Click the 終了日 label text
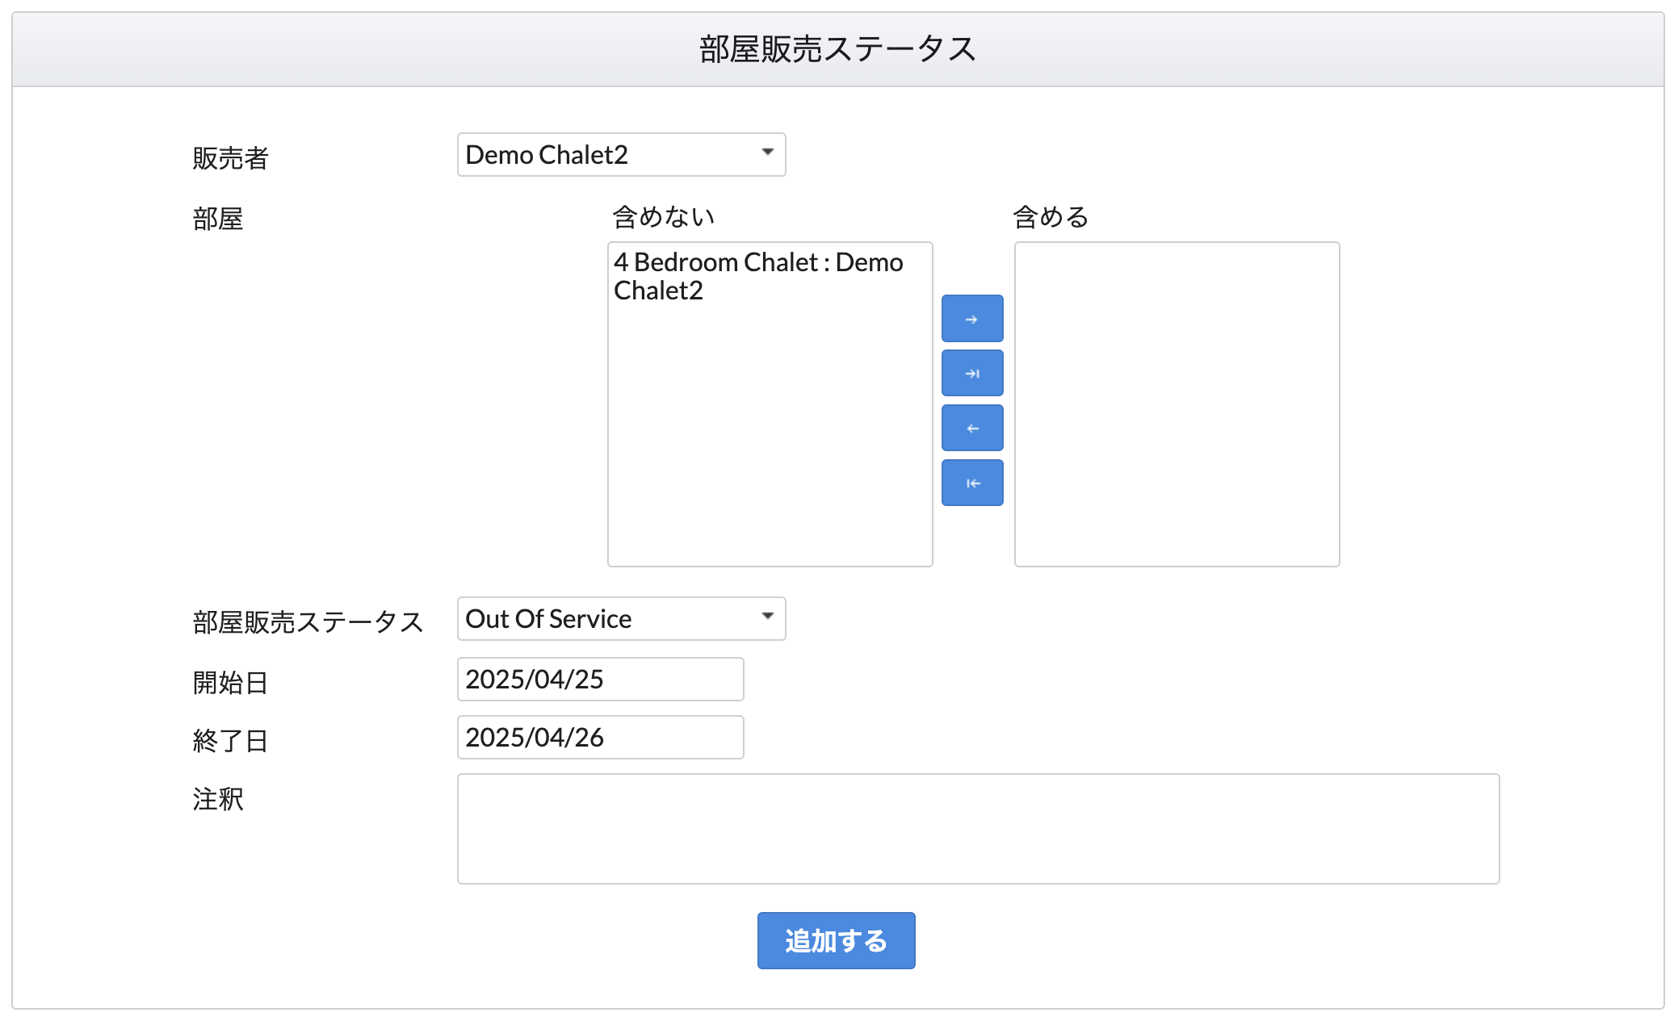The height and width of the screenshot is (1025, 1678). 230,741
